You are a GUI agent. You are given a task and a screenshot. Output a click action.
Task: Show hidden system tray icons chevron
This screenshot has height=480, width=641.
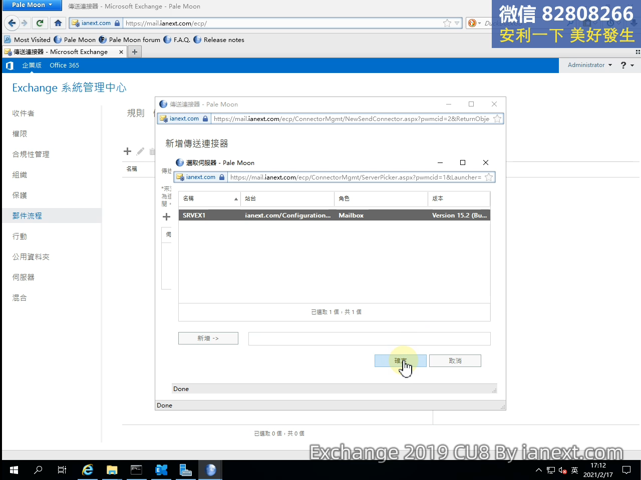pyautogui.click(x=538, y=470)
